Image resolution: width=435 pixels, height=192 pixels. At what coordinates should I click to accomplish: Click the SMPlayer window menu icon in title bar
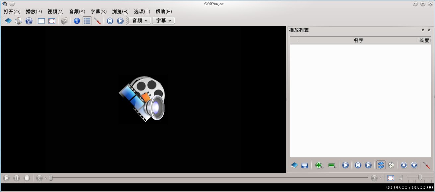(4, 4)
